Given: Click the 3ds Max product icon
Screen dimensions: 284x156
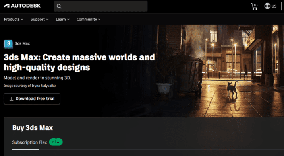Looking at the screenshot, I should coord(8,44).
